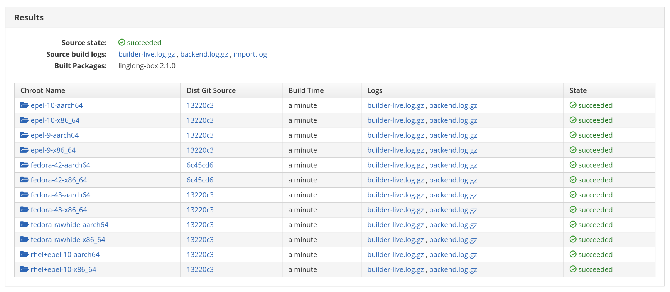
Task: Click the succeeded check icon for epel-10-aarch64
Action: point(573,105)
